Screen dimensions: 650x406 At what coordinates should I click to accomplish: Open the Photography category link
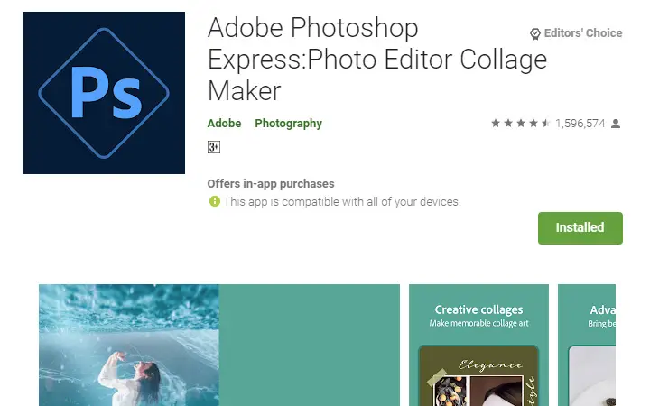point(289,124)
